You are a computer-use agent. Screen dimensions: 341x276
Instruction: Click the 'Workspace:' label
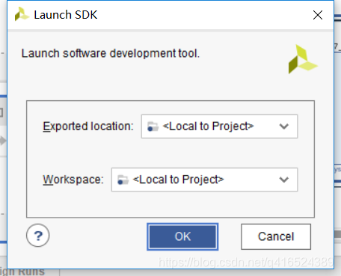point(73,180)
